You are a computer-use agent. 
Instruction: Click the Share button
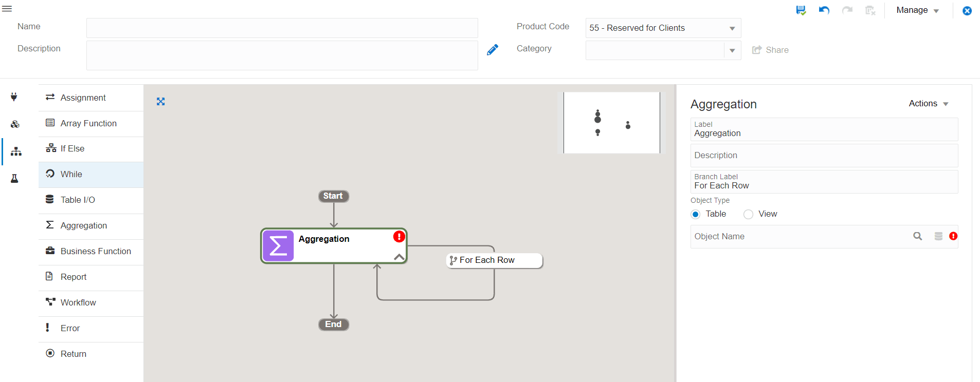click(x=770, y=50)
